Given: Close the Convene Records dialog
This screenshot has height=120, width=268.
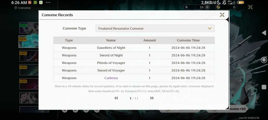Looking at the screenshot, I should (x=222, y=15).
